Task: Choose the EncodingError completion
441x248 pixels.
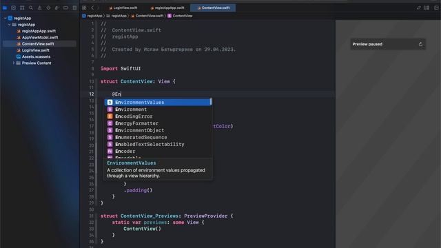Action: tap(158, 116)
